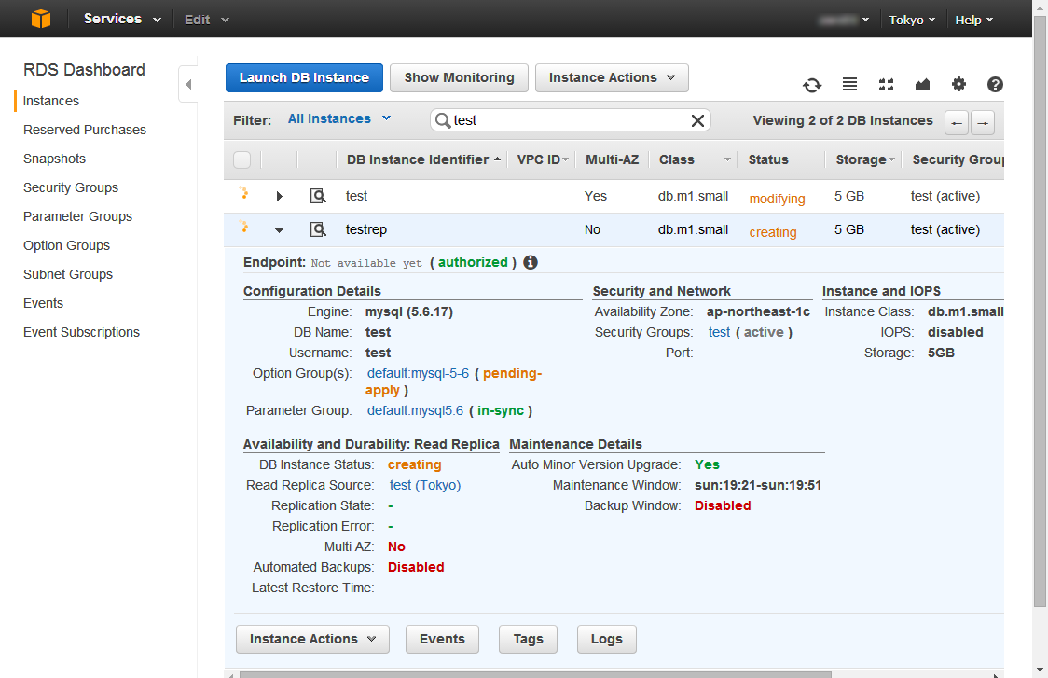Open the Class column filter arrow
The height and width of the screenshot is (678, 1048).
coord(727,159)
